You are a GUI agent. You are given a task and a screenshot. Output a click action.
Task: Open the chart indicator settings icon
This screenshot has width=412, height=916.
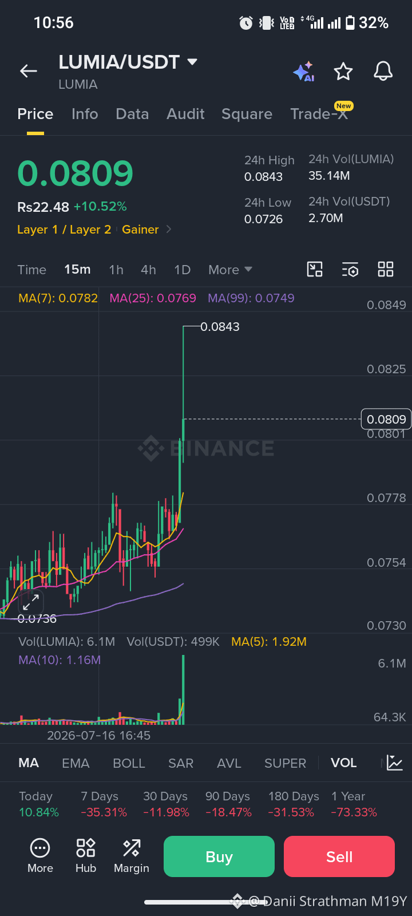tap(350, 269)
